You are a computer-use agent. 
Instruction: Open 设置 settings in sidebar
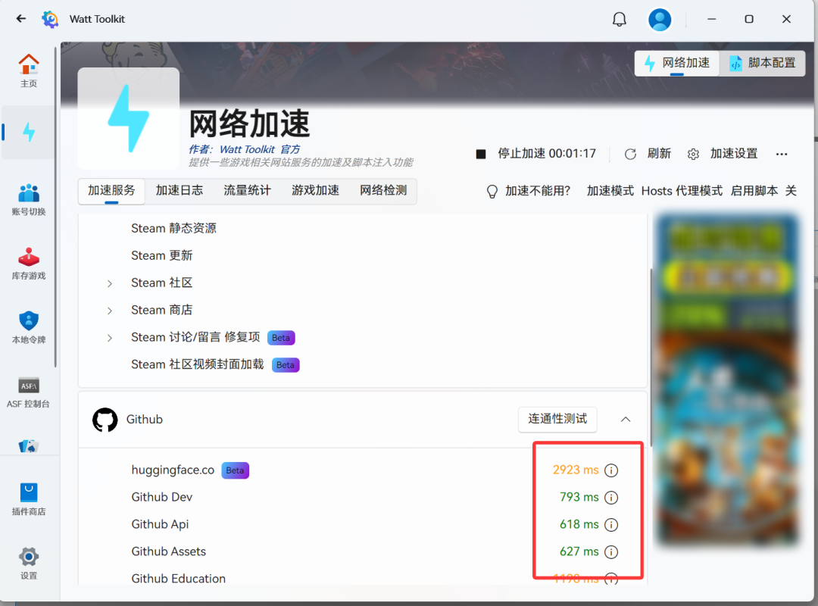click(29, 563)
